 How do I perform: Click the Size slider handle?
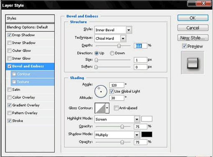96,60
